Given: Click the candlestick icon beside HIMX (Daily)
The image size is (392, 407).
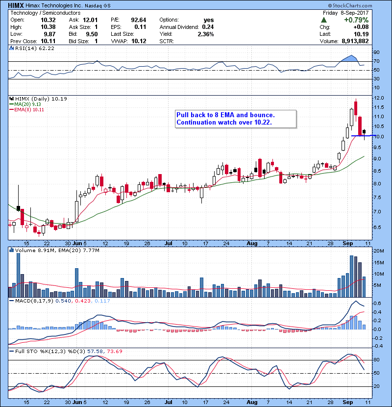Looking at the screenshot, I should [x=11, y=99].
